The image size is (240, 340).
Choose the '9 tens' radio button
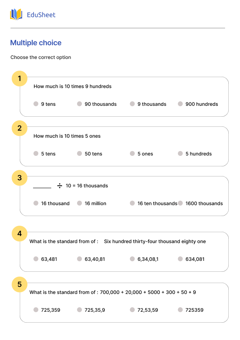click(x=36, y=104)
